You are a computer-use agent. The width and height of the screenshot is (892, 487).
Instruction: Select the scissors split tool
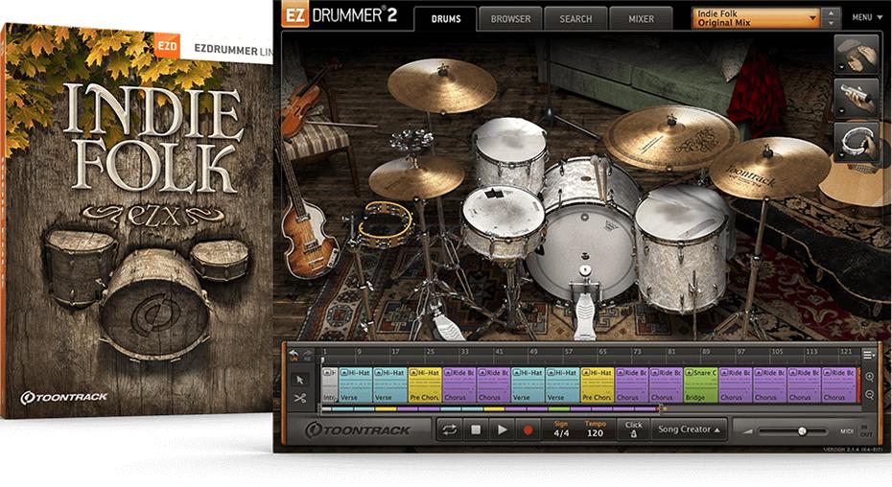(300, 398)
